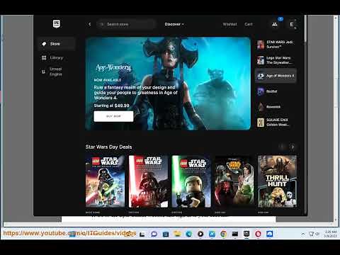The image size is (340, 255).
Task: Open the Library section in the sidebar
Action: [57, 57]
